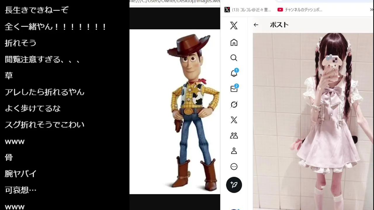This screenshot has height=210, width=374.
Task: Open direct messages with the envelope icon
Action: click(234, 89)
